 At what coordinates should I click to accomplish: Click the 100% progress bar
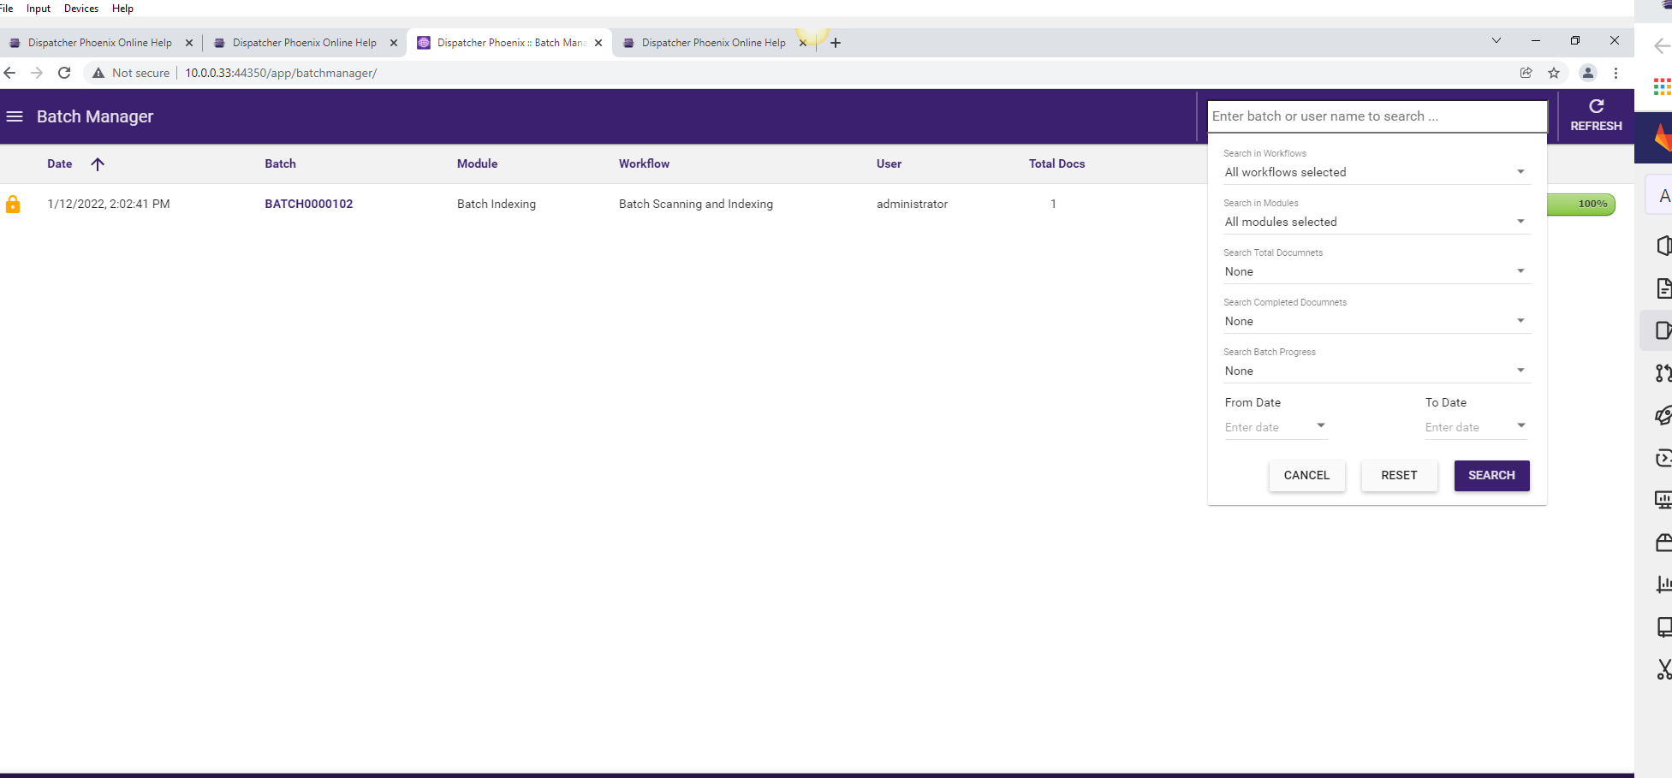pos(1580,204)
